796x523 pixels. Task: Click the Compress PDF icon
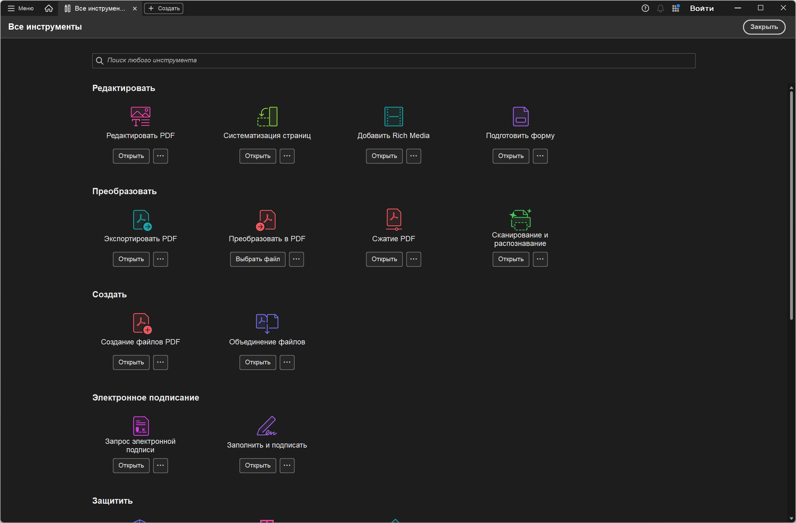point(394,219)
